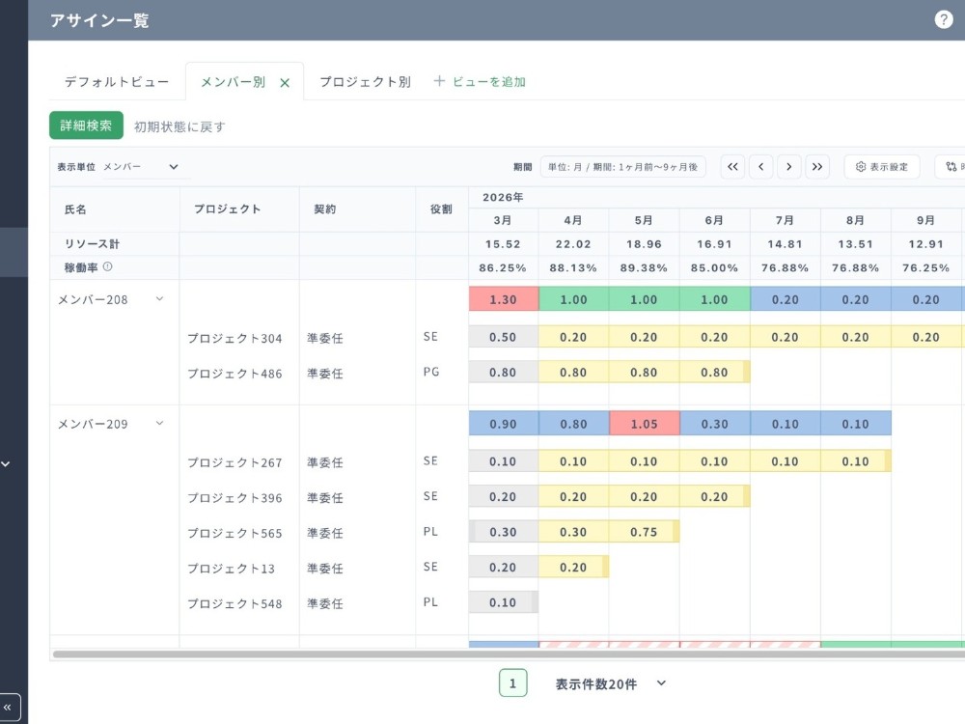Switch to the デフォルトビュー tab
The image size is (965, 724).
(117, 82)
